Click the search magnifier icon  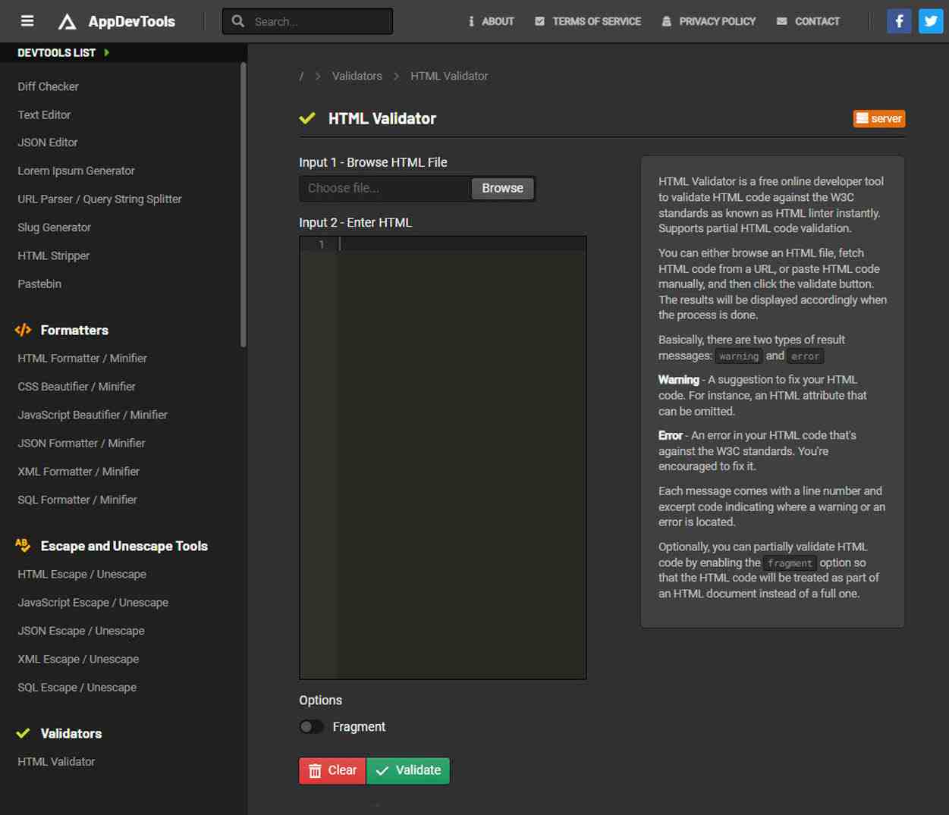pyautogui.click(x=238, y=21)
